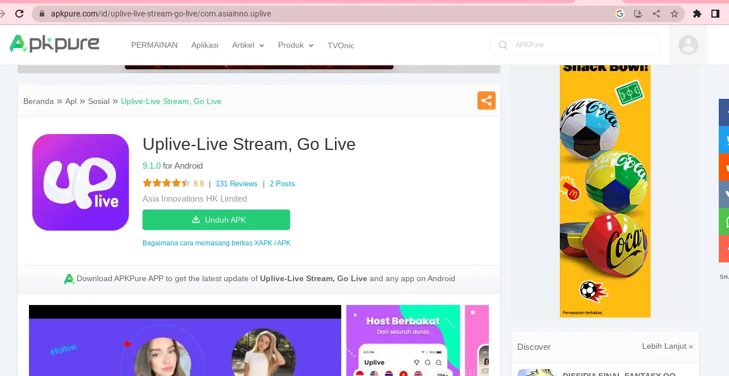The image size is (729, 376).
Task: Click the 8.8 rating score
Action: point(199,183)
